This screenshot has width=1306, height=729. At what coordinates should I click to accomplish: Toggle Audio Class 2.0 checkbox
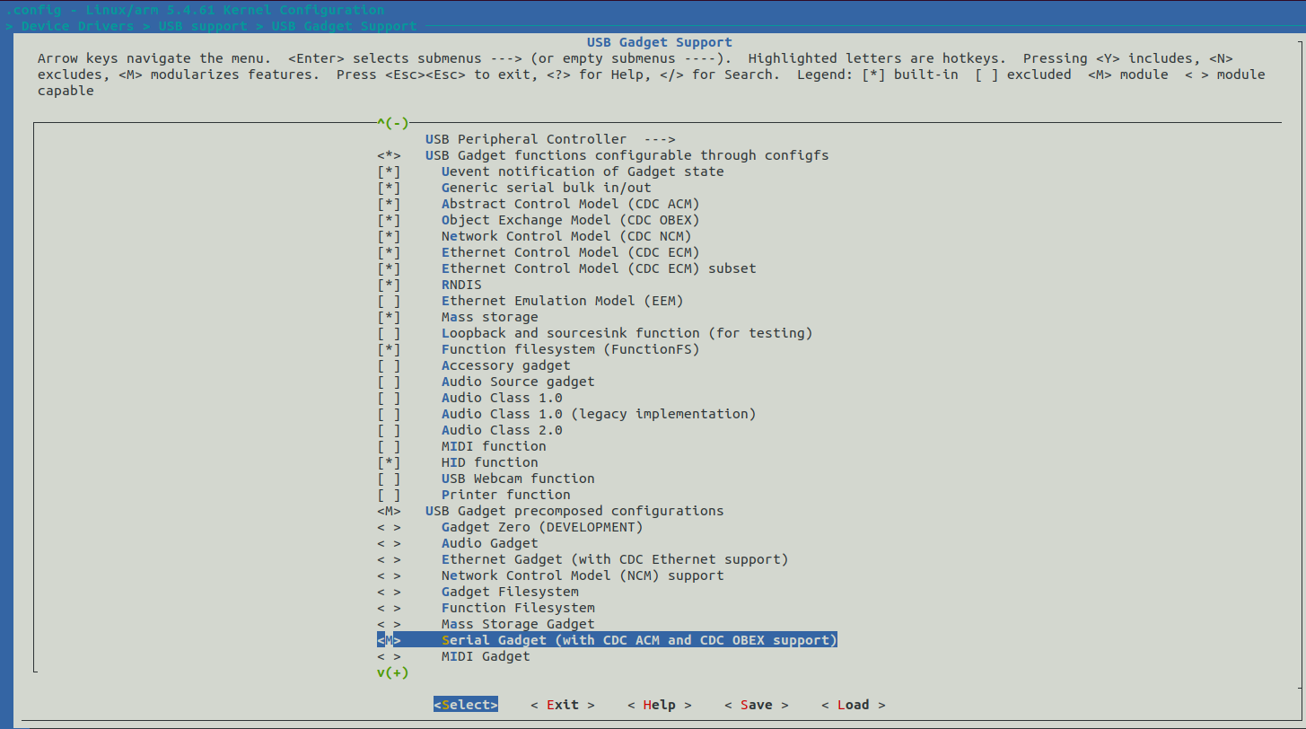click(389, 430)
